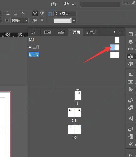
Task: Open Object Styles icon in dock
Action: click(130, 129)
